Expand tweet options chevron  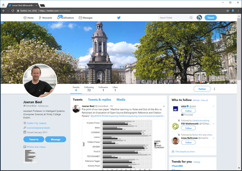[164, 106]
